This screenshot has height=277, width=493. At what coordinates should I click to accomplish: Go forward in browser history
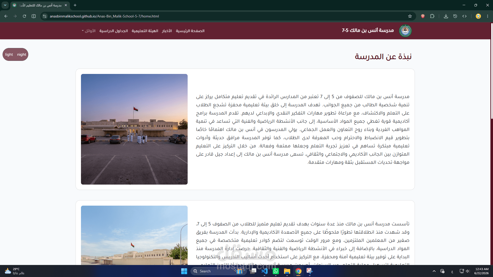click(15, 16)
